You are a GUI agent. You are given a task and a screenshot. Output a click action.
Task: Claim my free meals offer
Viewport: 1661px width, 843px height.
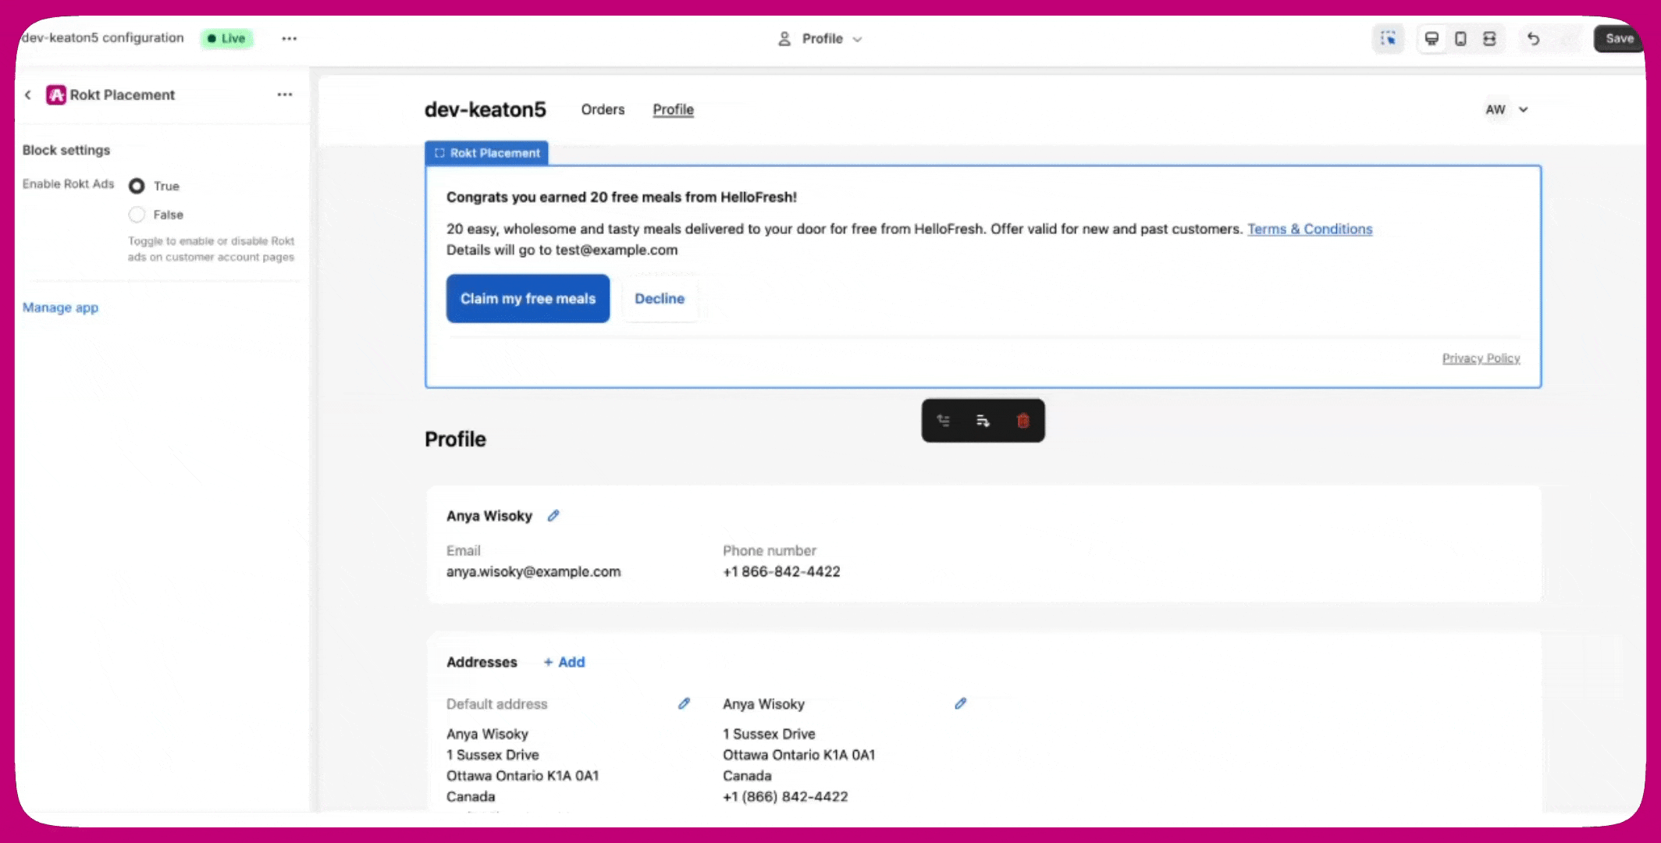tap(528, 298)
